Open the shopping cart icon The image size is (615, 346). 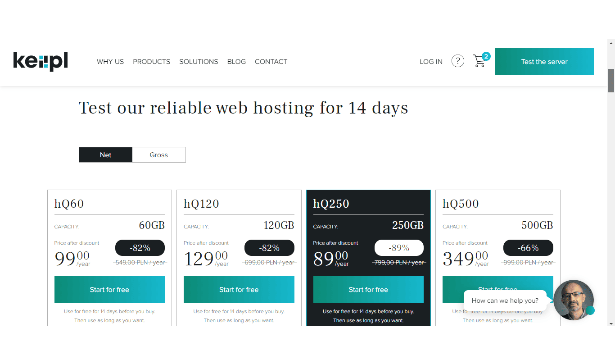[479, 61]
